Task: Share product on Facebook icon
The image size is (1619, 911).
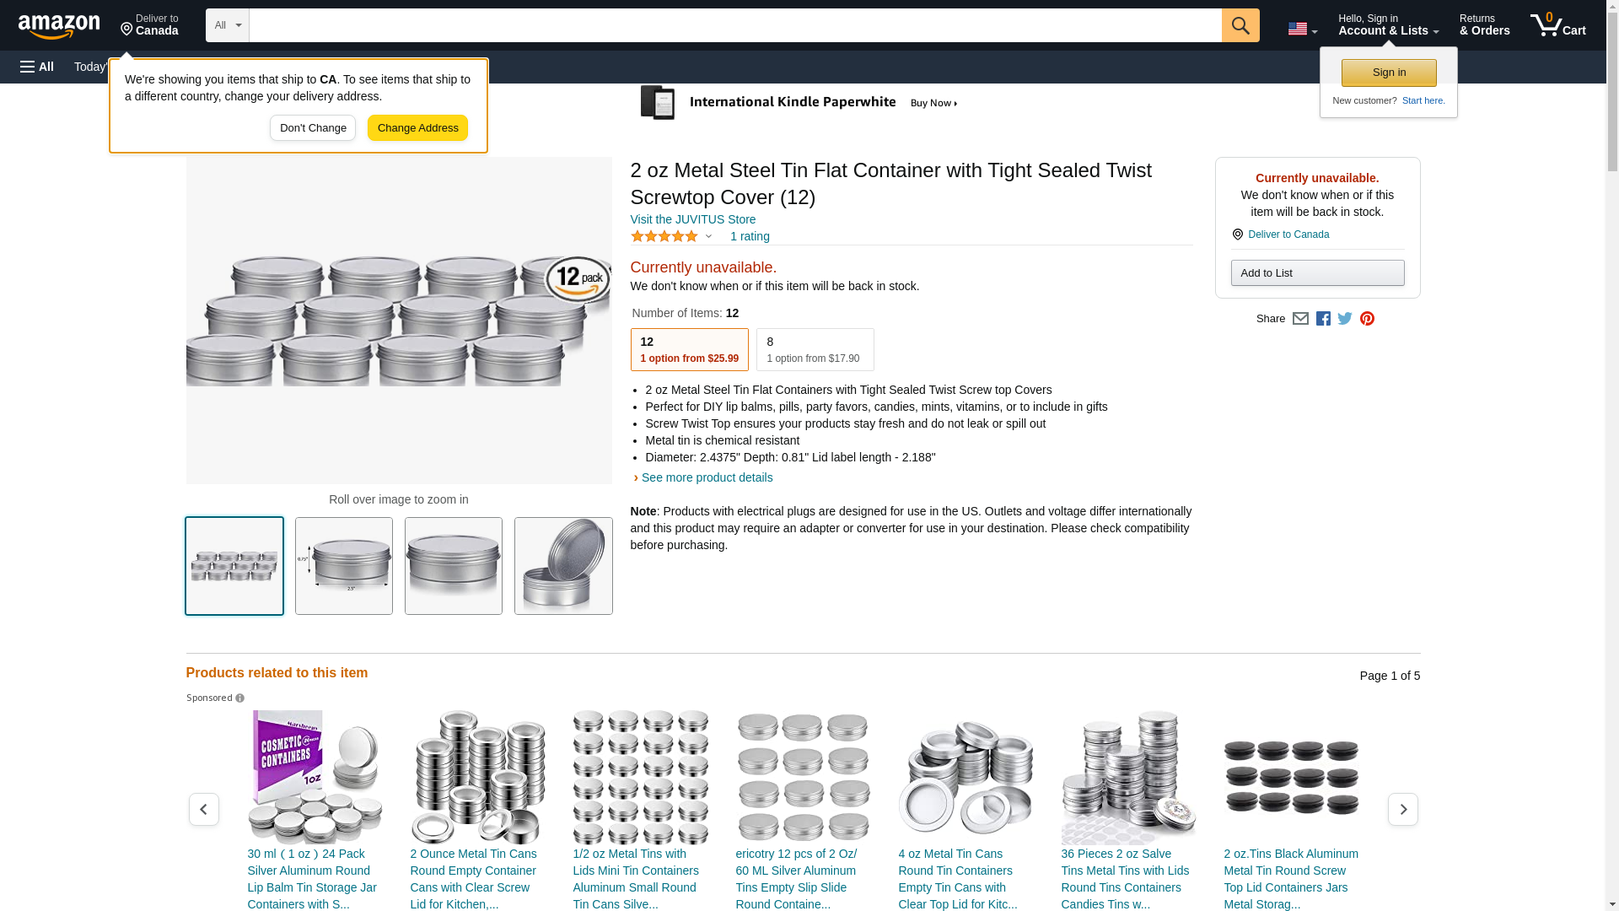Action: [1323, 319]
